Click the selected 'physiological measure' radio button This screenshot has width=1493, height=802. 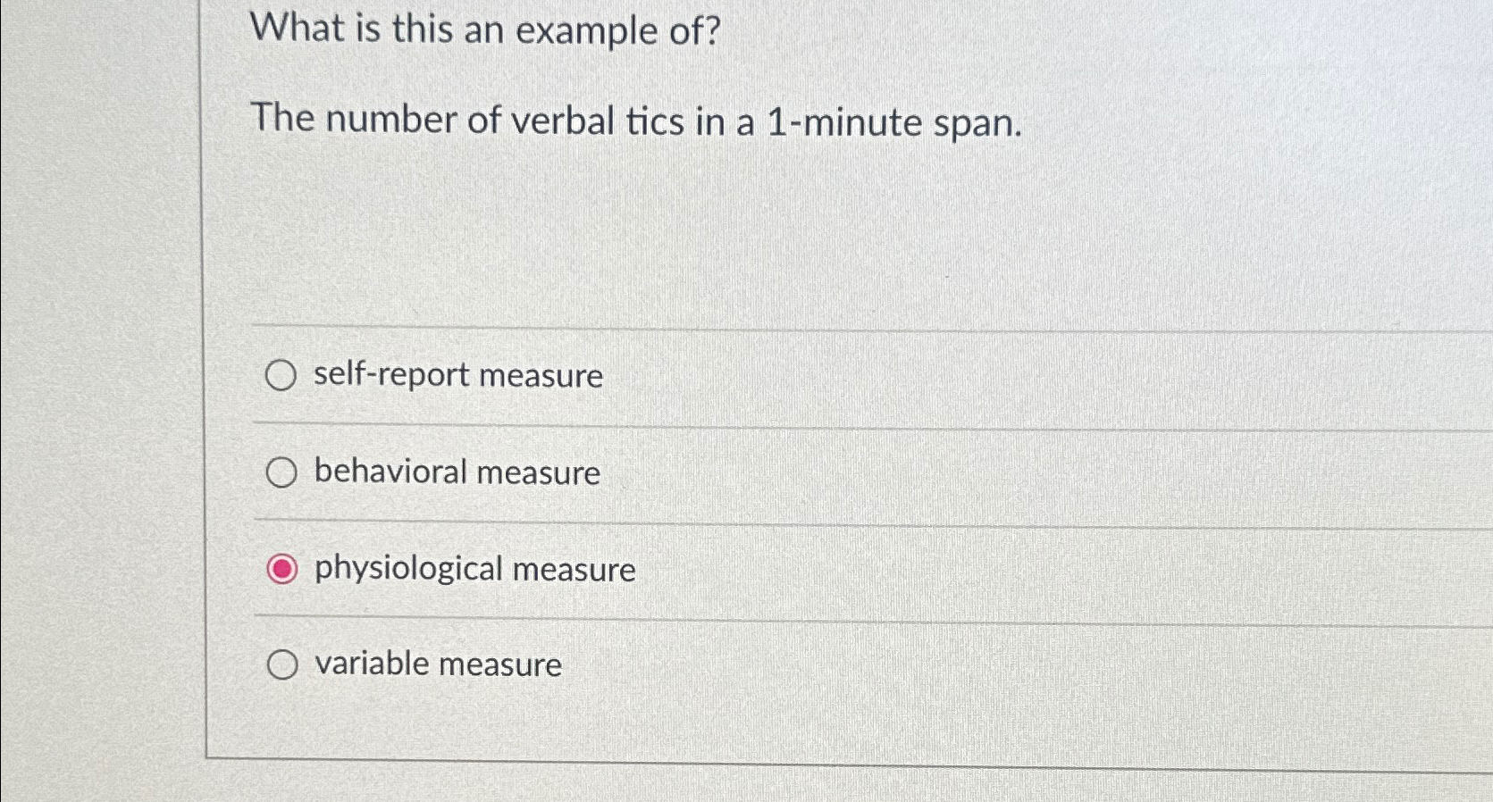tap(282, 568)
